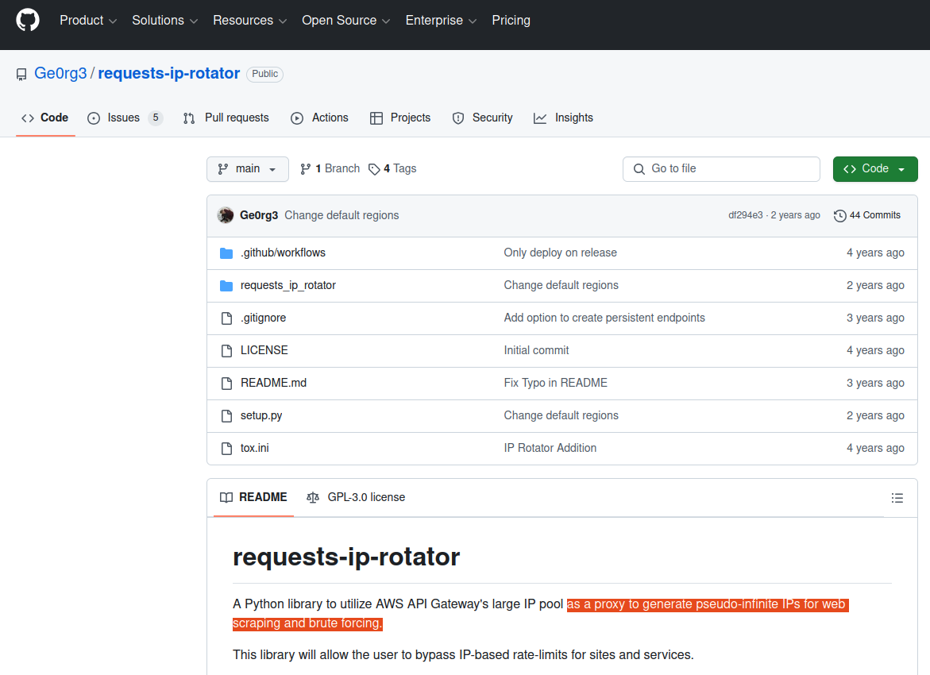Open the requests_ip_rotator folder
The width and height of the screenshot is (930, 675).
[x=287, y=285]
